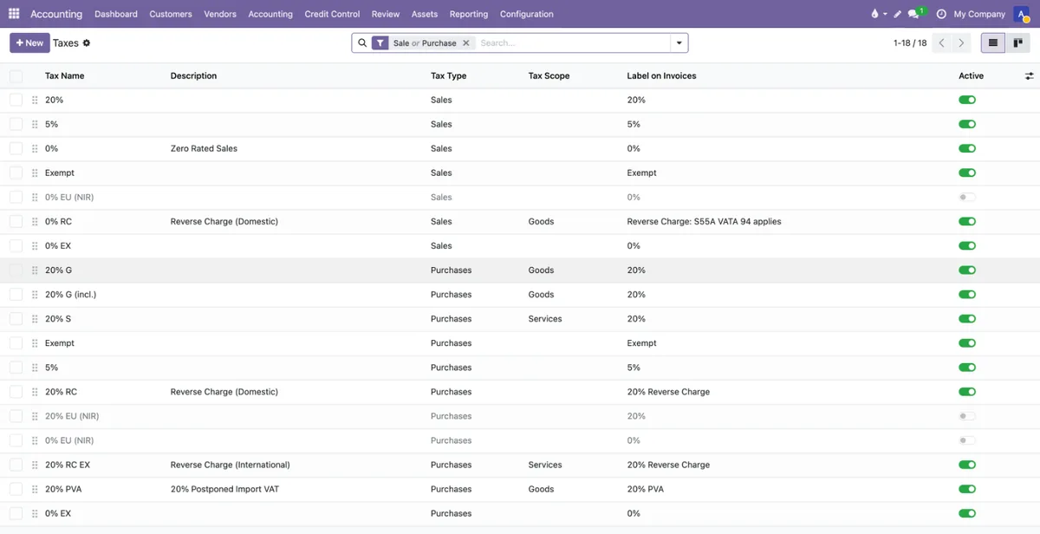Open the user avatar menu
The width and height of the screenshot is (1040, 534).
point(1022,14)
